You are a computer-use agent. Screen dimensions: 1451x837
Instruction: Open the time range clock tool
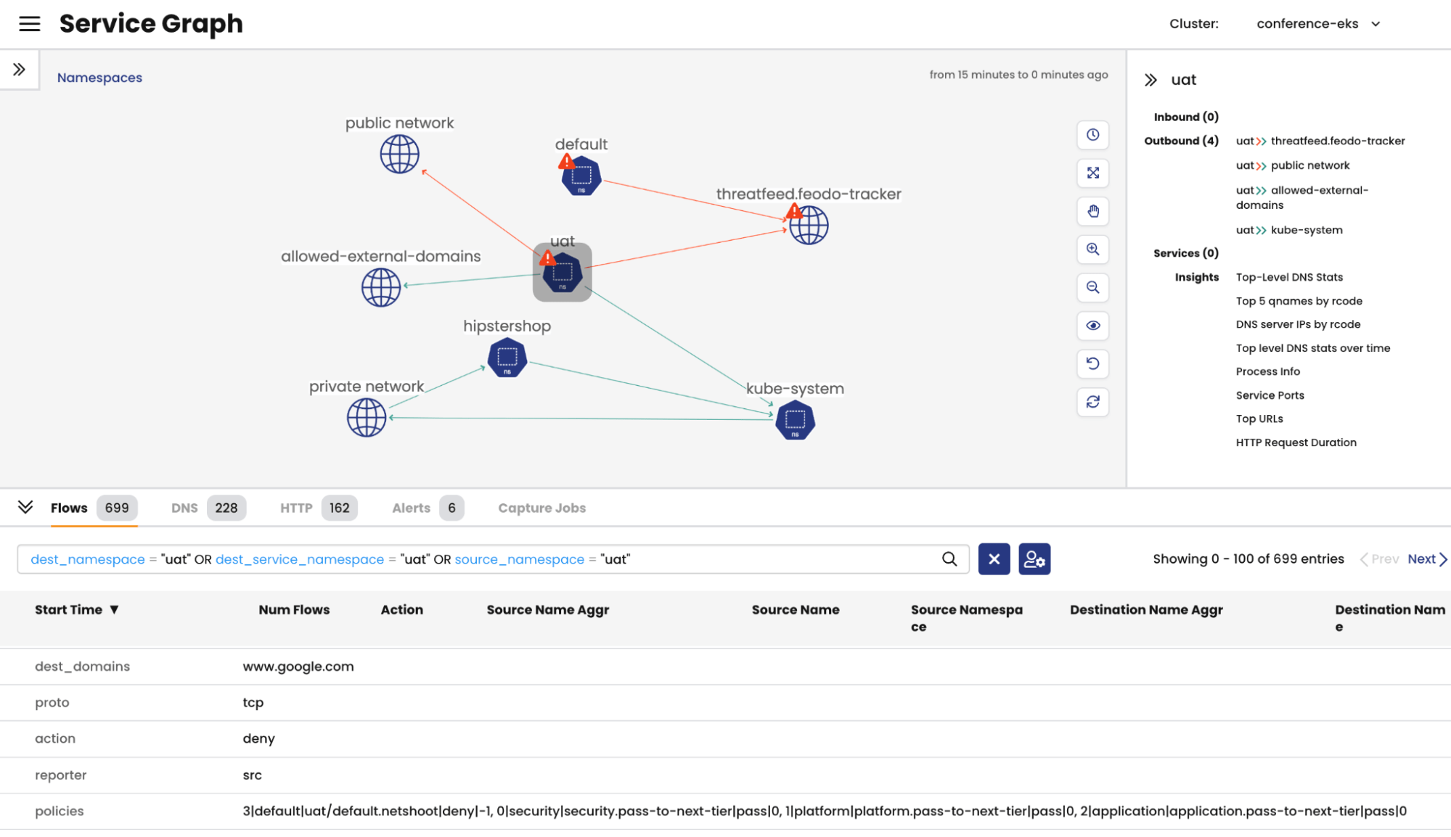pos(1092,135)
